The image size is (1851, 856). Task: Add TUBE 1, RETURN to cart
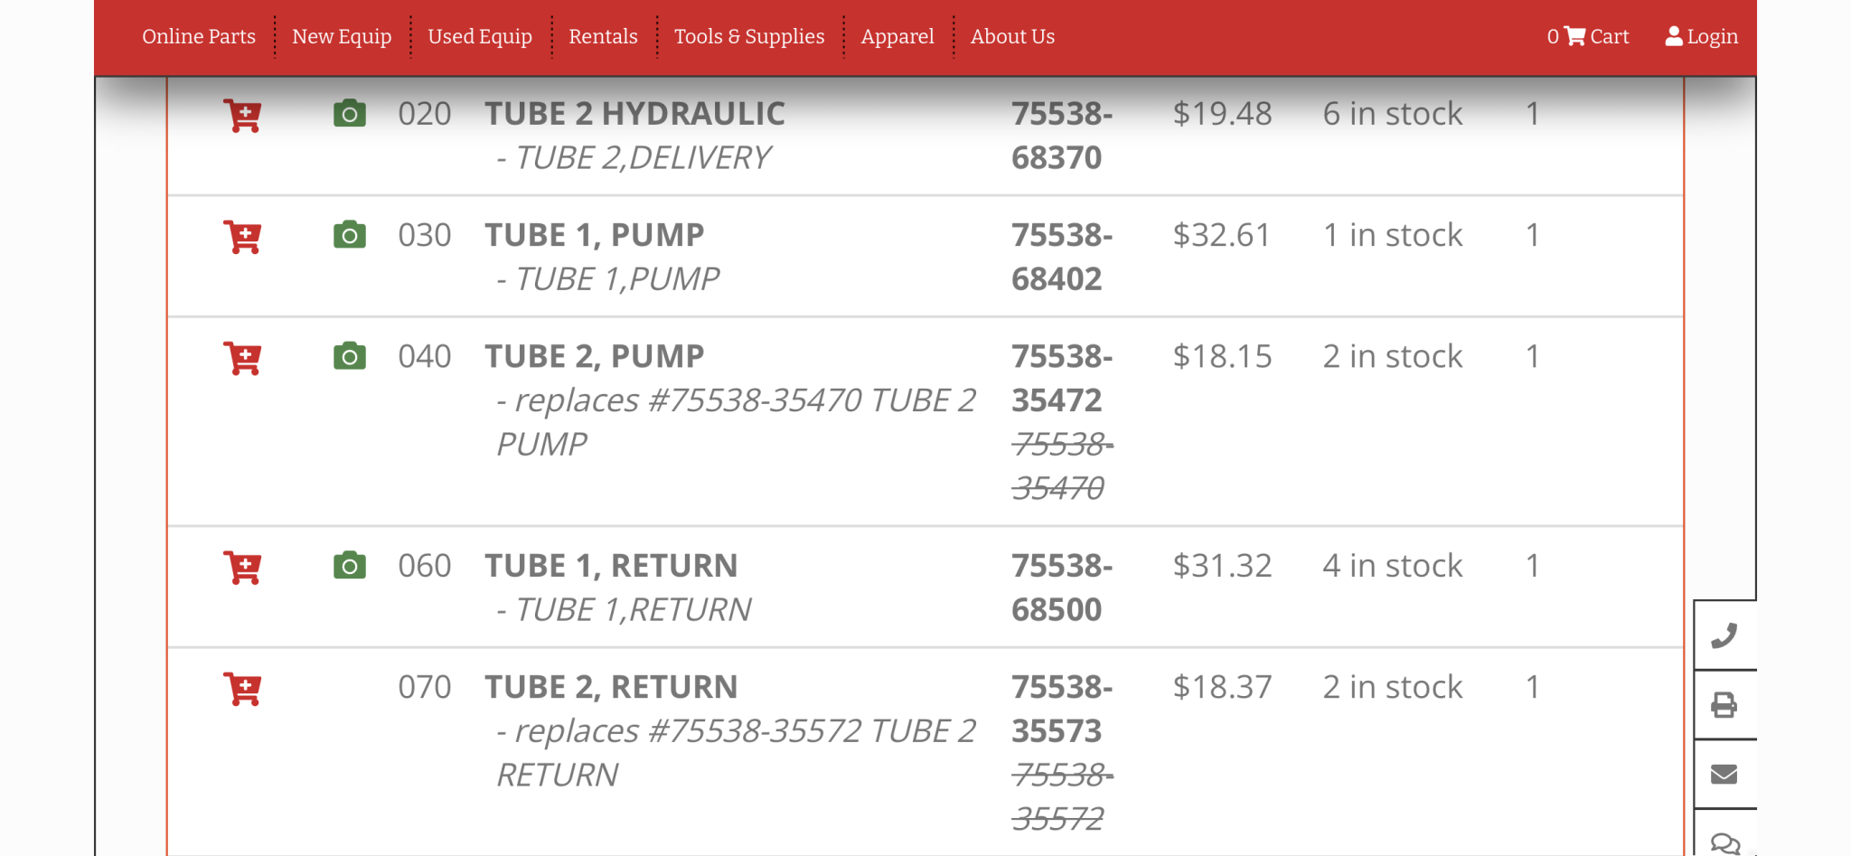242,568
